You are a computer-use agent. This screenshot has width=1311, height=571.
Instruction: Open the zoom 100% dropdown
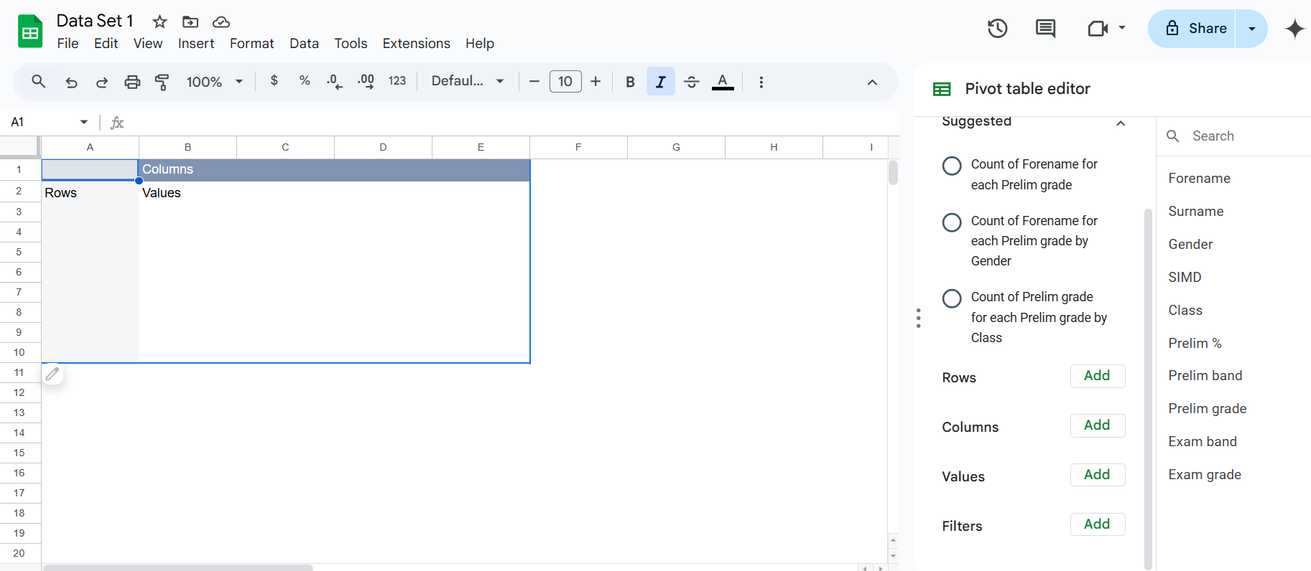tap(215, 82)
